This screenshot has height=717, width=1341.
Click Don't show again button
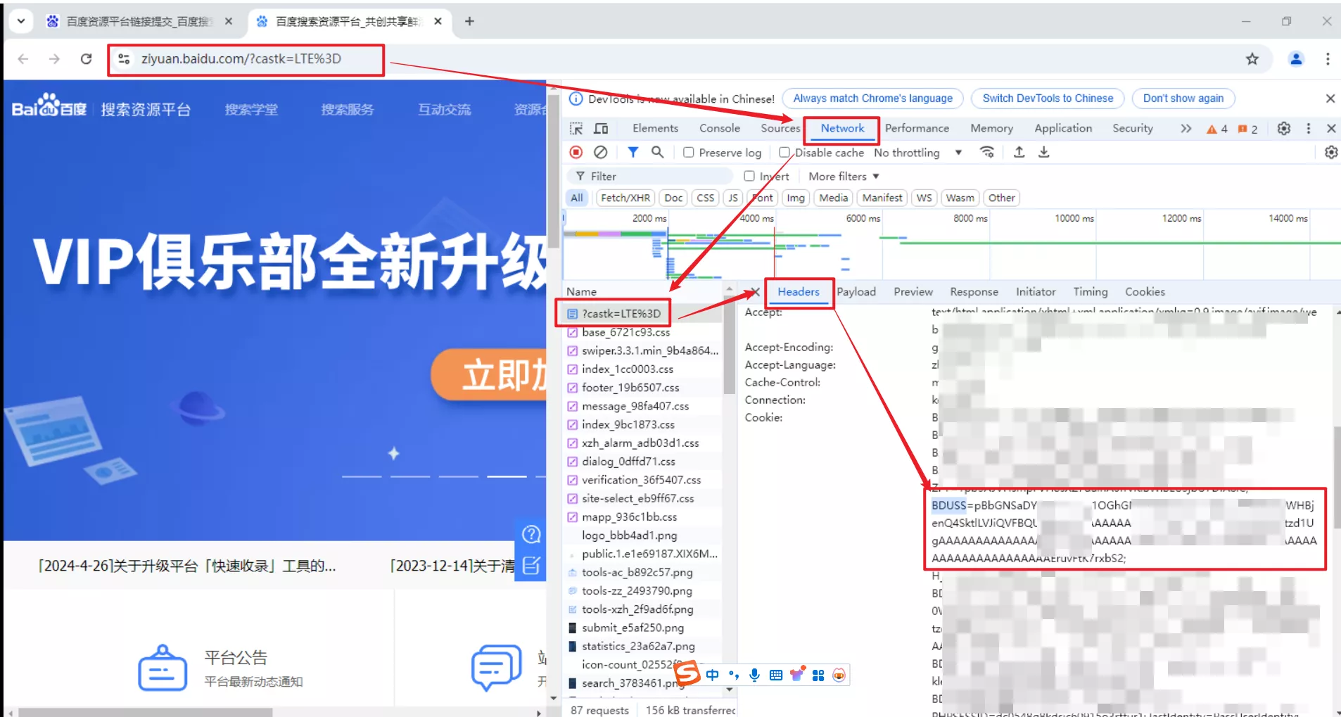(x=1183, y=99)
